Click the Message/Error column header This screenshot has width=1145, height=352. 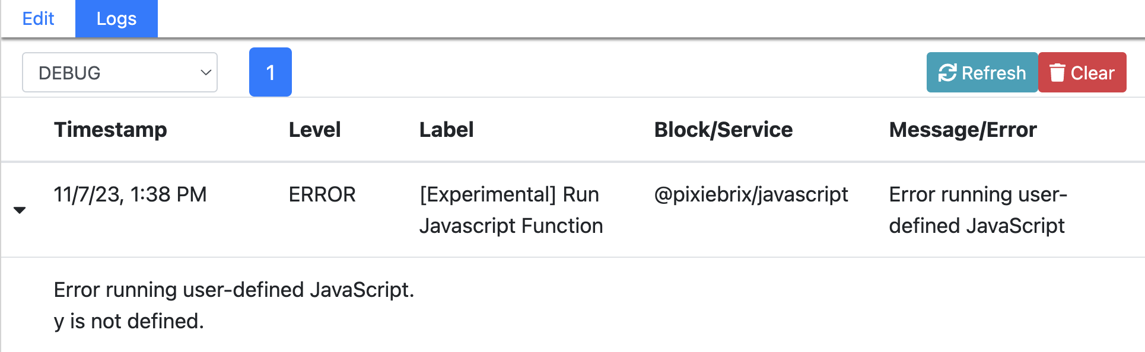(962, 130)
